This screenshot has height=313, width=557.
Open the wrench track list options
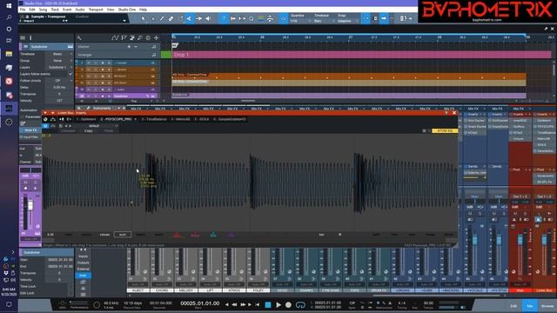coord(79,37)
